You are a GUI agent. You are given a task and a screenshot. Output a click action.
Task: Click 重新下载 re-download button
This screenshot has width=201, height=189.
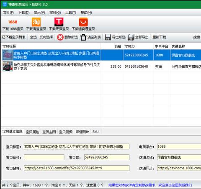(x=159, y=37)
